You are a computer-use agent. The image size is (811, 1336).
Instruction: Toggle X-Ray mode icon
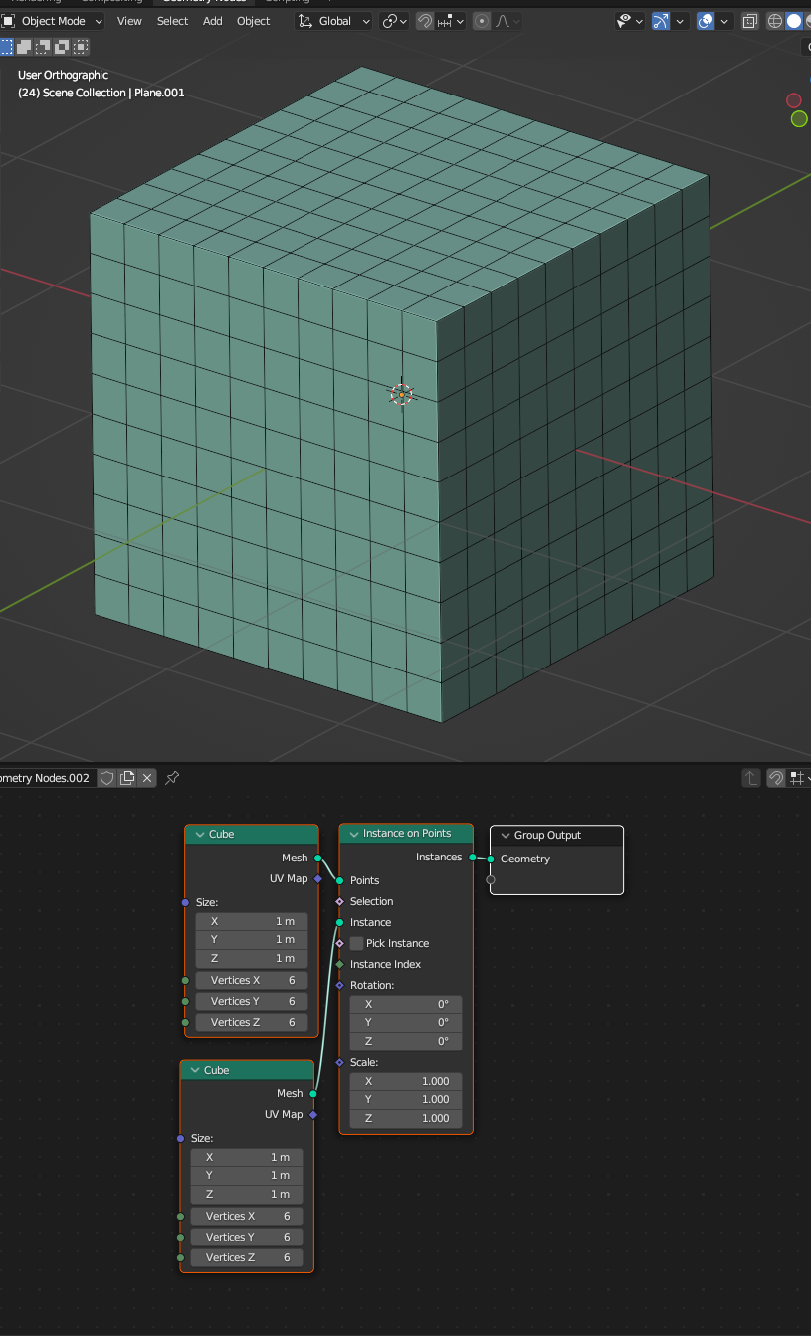click(x=749, y=20)
